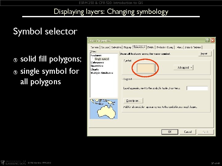The width and height of the screenshot is (222, 166).
Task: Click the Apply button
Action: point(206,132)
